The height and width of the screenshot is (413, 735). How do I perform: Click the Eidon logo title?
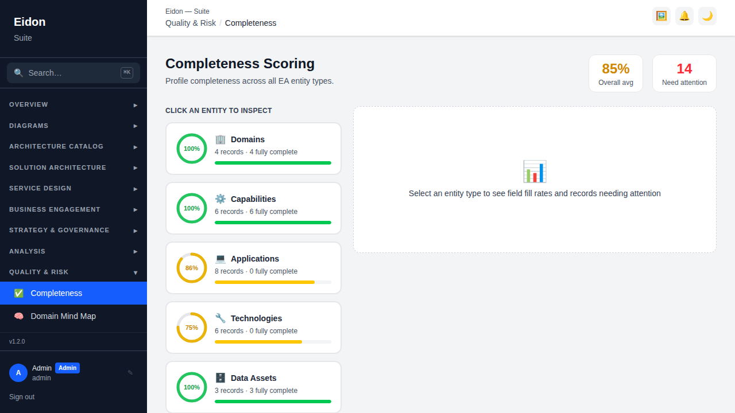pyautogui.click(x=30, y=22)
